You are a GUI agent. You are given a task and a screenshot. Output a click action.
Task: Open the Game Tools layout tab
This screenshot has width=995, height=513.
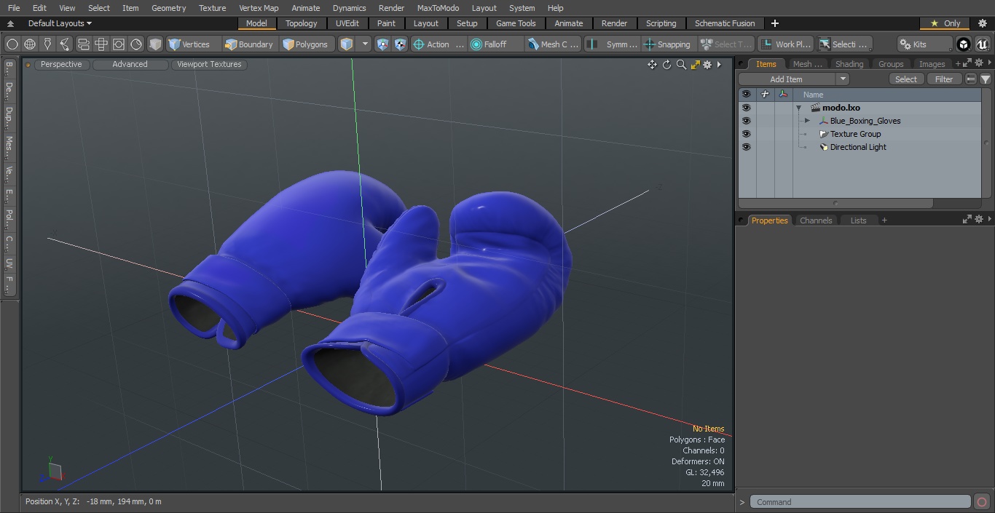(516, 23)
